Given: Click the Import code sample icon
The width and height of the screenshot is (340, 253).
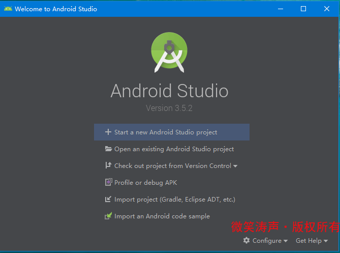Looking at the screenshot, I should click(x=108, y=216).
